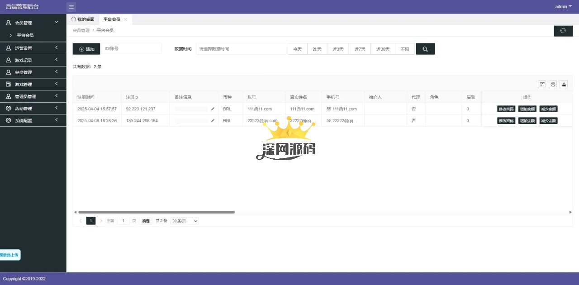Image resolution: width=579 pixels, height=285 pixels.
Task: Click the magnifier search button
Action: (x=425, y=49)
